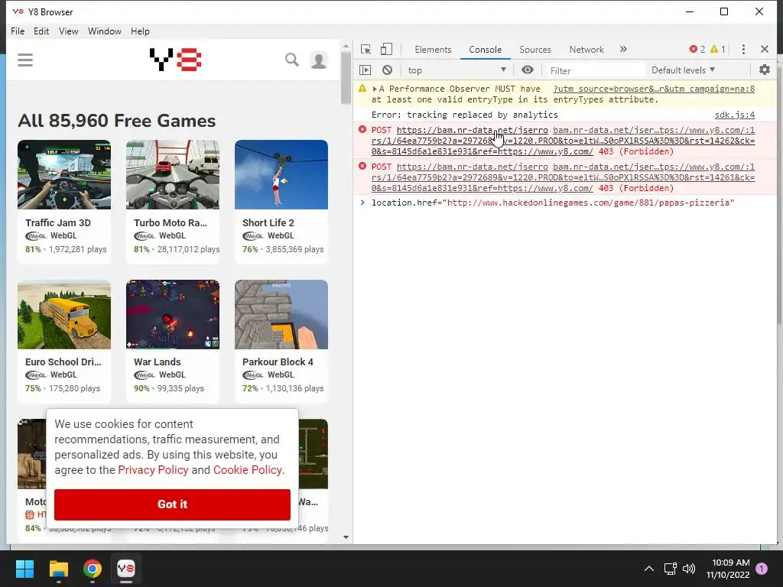Activate the inspect element picker tool
This screenshot has height=587, width=783.
(366, 49)
